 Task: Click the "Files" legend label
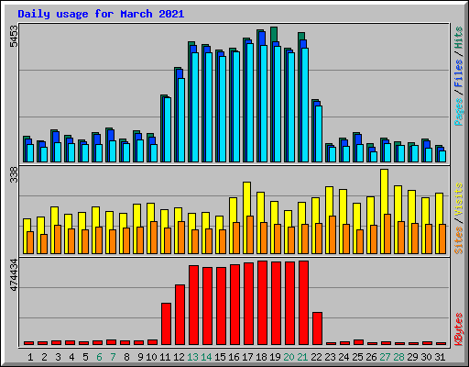(458, 73)
